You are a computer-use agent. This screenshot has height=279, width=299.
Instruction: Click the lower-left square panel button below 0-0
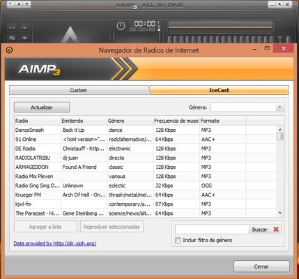click(13, 38)
